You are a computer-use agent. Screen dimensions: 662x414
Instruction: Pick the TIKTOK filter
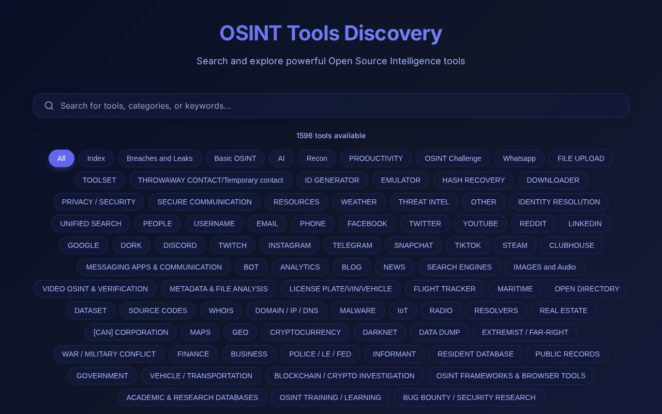pos(468,245)
